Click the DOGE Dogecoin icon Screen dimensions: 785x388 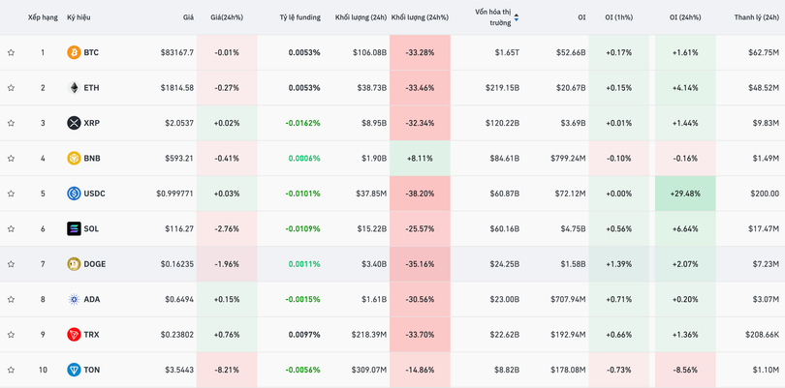74,264
